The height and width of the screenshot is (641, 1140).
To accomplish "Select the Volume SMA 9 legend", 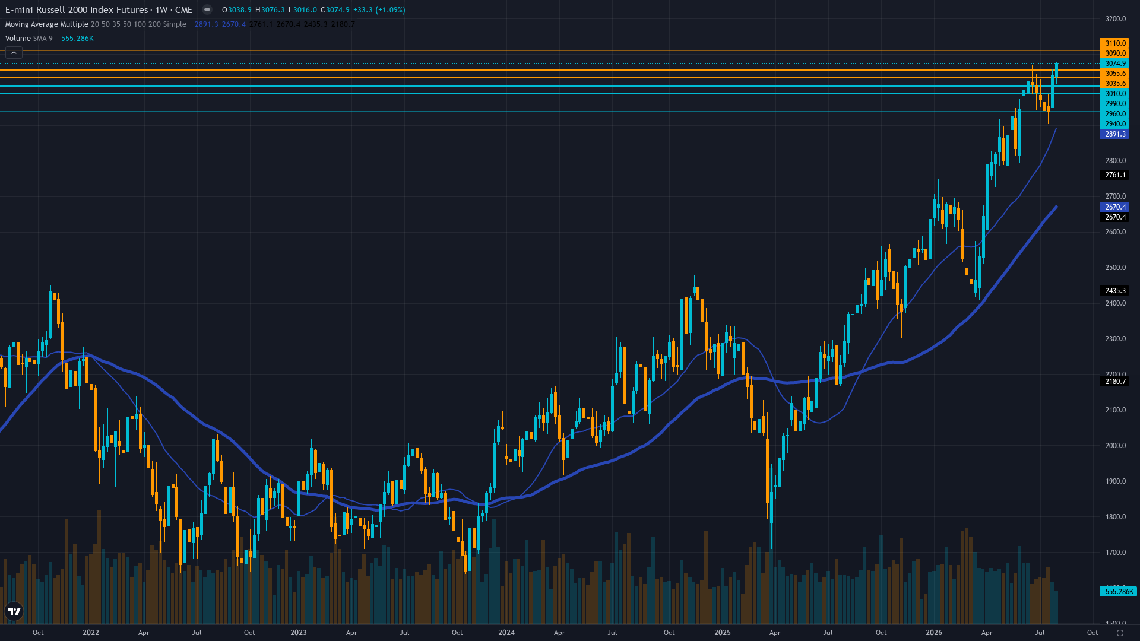I will pyautogui.click(x=28, y=39).
